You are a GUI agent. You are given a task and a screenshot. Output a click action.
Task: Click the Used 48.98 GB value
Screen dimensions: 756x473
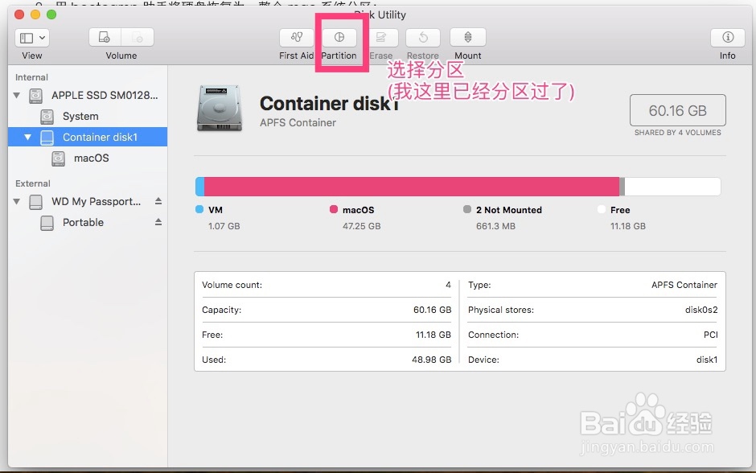coord(432,360)
